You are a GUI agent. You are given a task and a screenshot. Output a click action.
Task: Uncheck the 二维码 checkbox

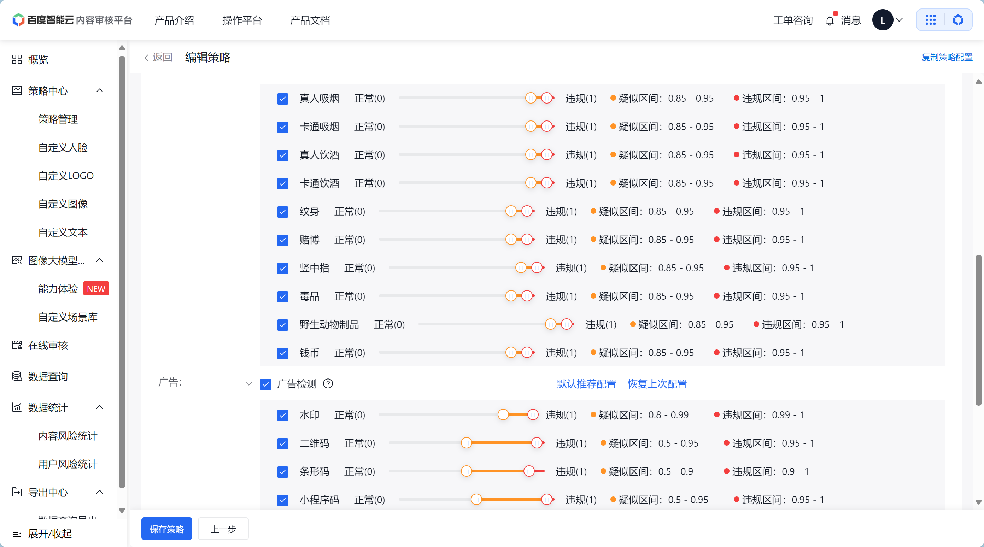coord(283,443)
